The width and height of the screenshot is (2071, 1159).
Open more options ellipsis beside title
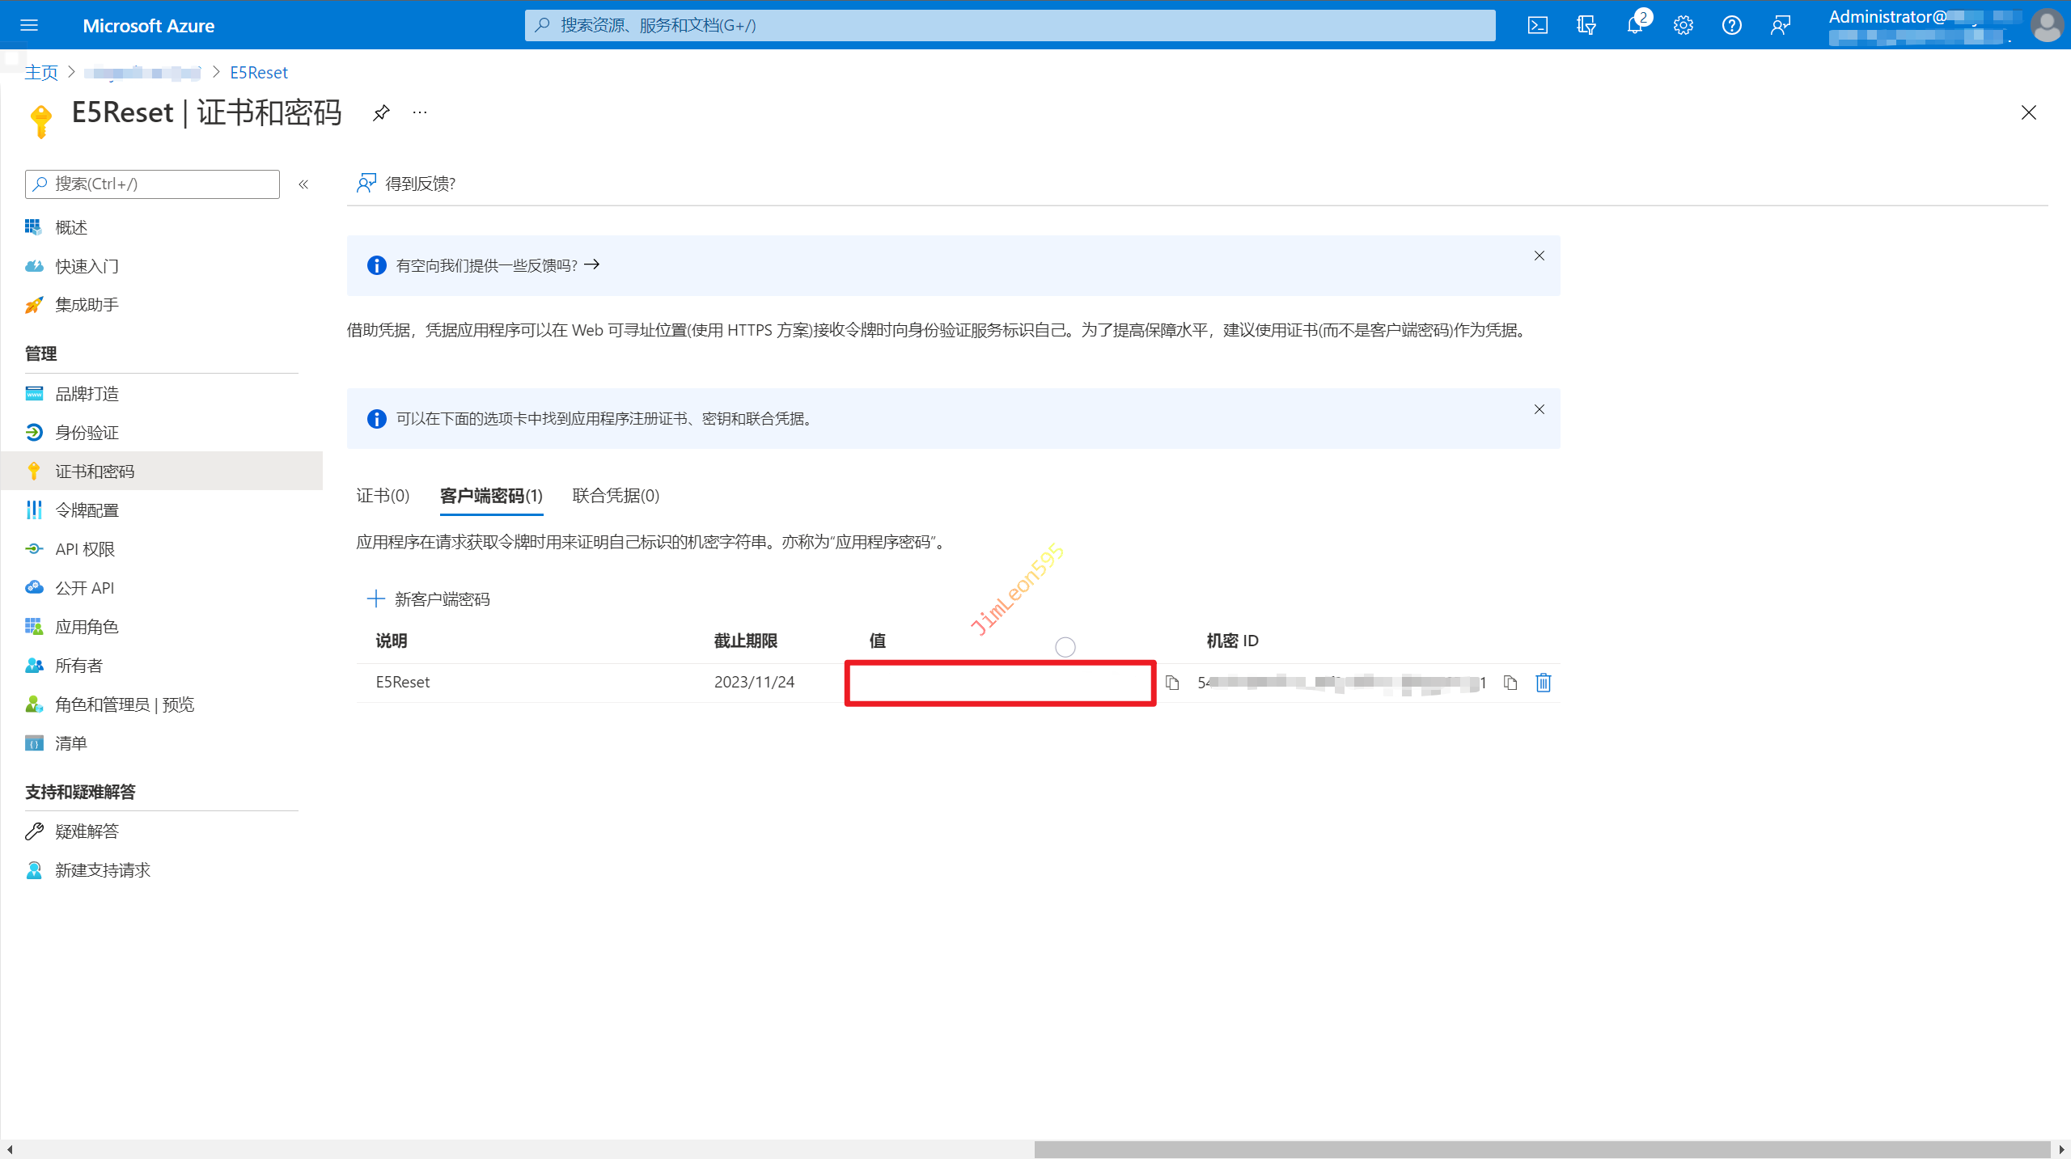(419, 112)
